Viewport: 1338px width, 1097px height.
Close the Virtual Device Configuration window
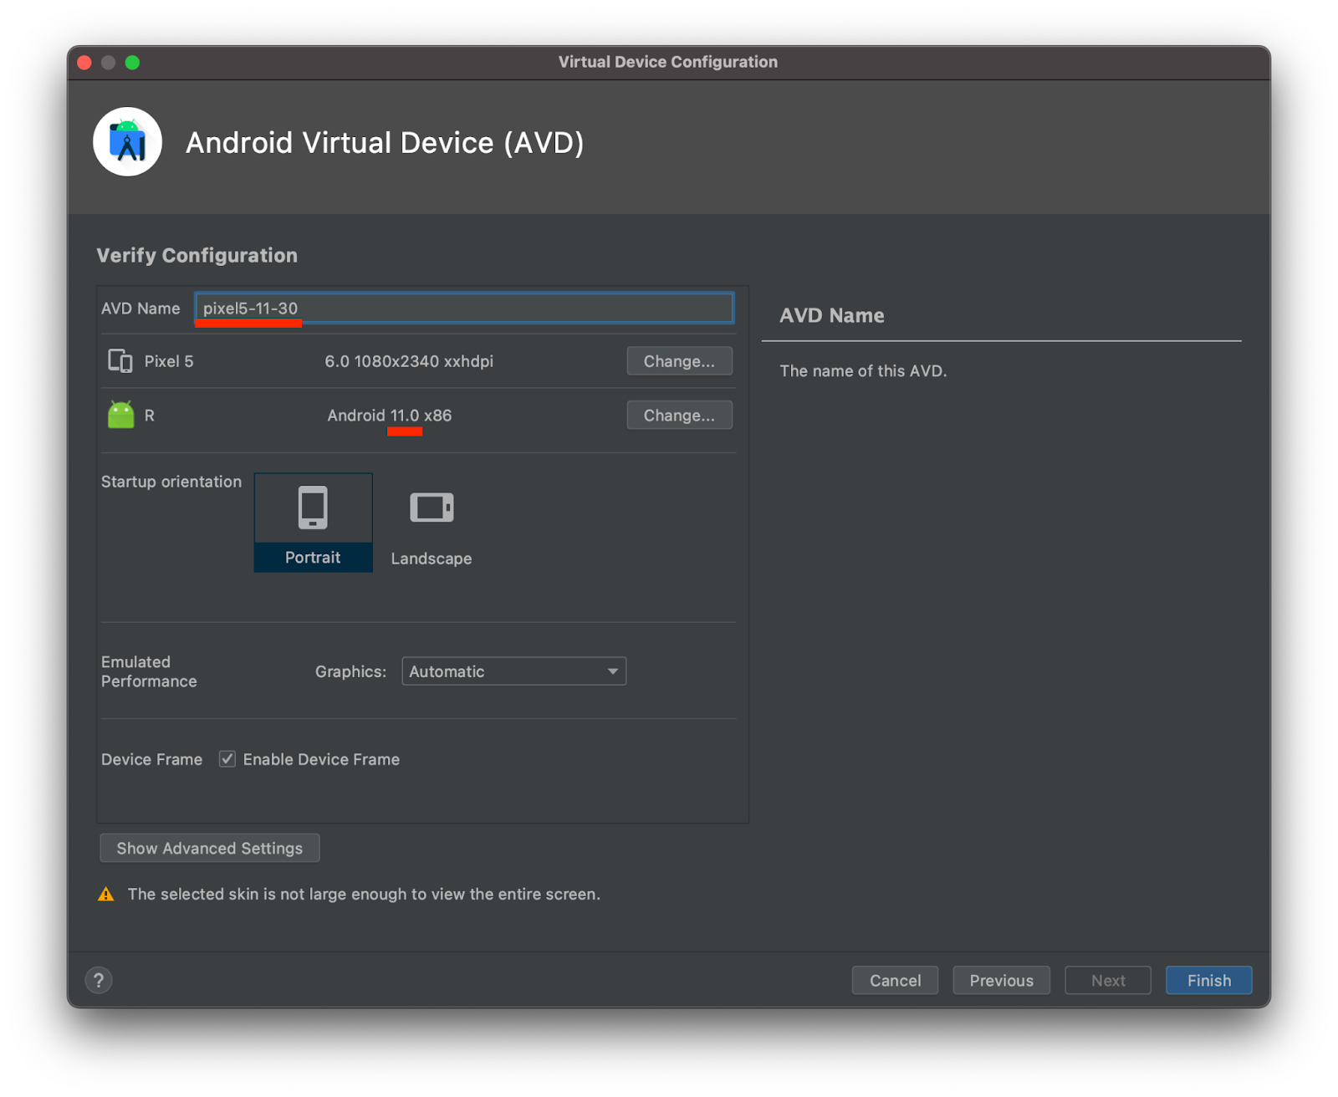(x=84, y=63)
